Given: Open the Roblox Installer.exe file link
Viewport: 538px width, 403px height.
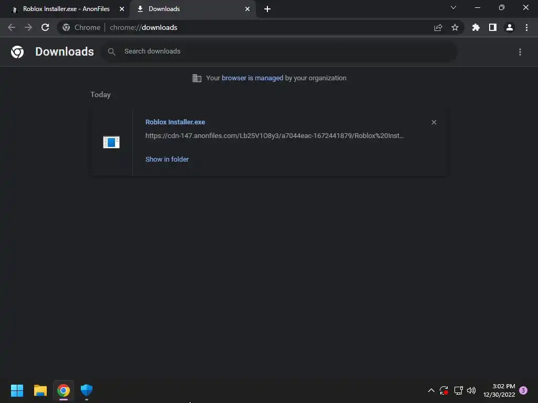Looking at the screenshot, I should click(x=175, y=122).
